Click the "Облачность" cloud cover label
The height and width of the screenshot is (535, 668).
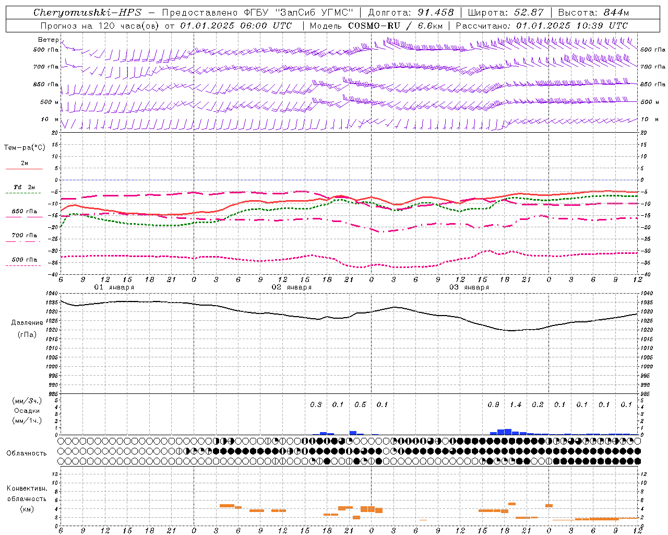(27, 453)
